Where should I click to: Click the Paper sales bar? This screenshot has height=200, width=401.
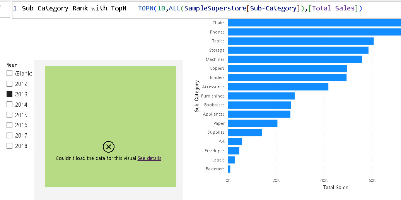click(x=253, y=123)
